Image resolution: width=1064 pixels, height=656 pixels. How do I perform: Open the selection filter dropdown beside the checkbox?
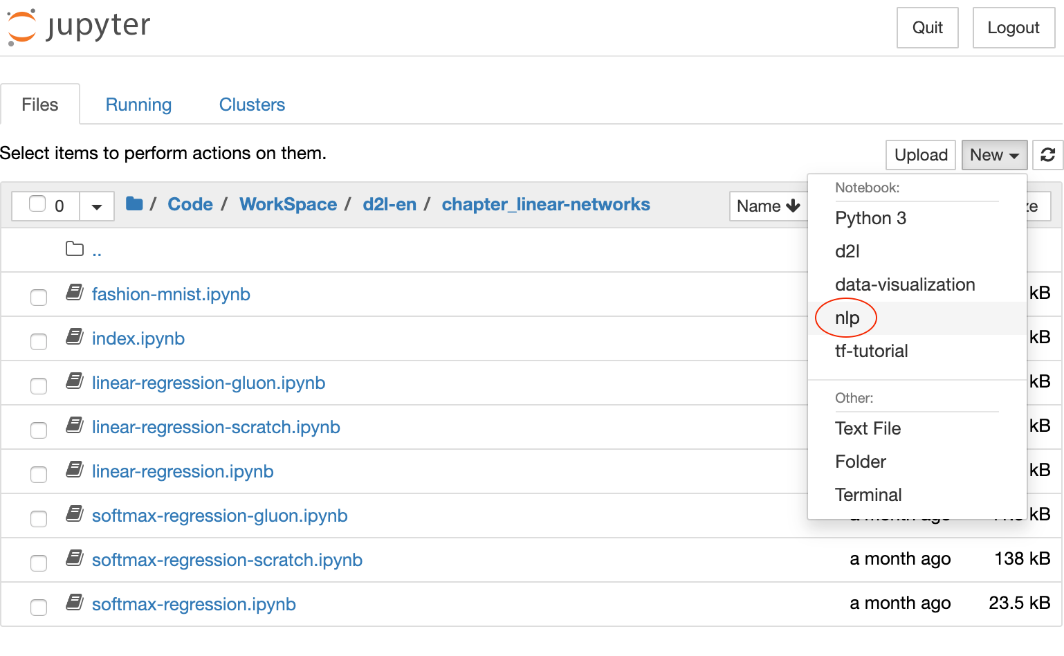tap(96, 206)
